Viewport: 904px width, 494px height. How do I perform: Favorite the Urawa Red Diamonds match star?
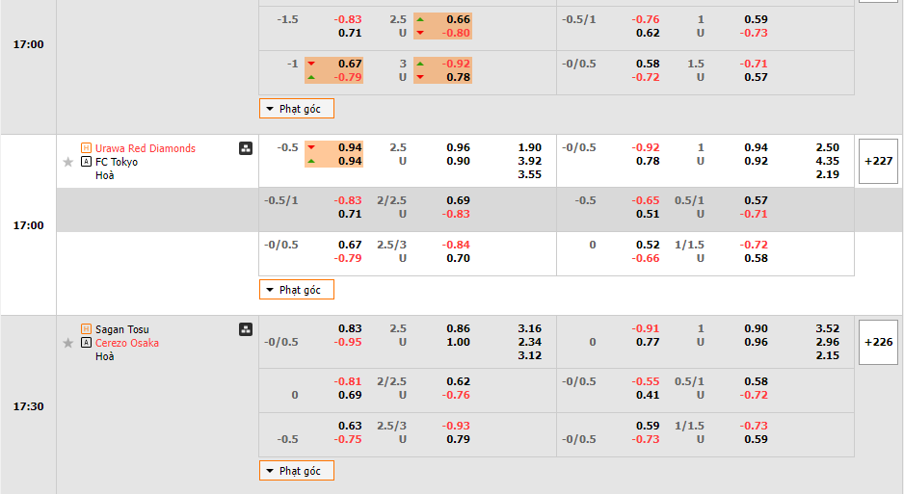(67, 163)
